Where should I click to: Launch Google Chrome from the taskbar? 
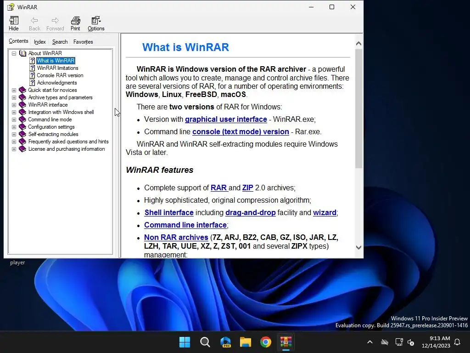tap(266, 342)
